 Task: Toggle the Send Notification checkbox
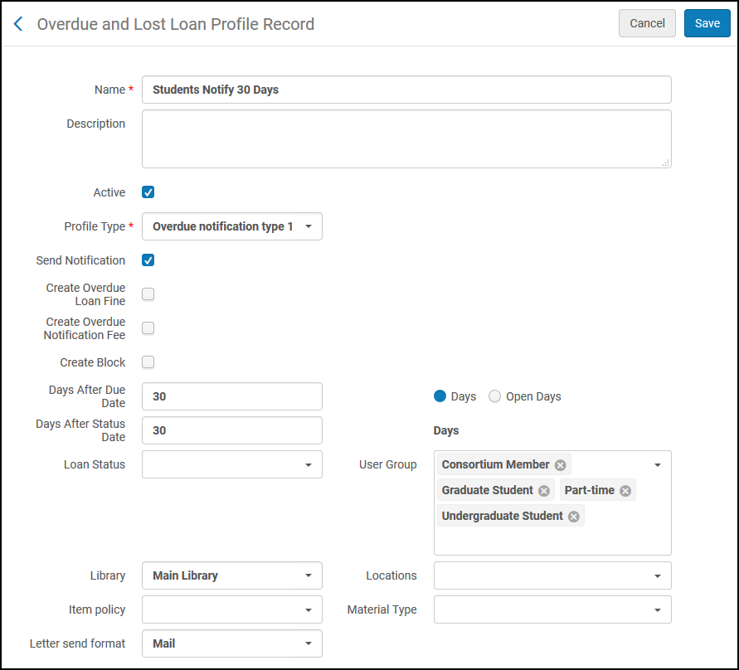[x=148, y=260]
